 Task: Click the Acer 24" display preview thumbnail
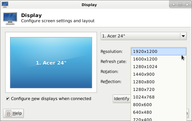pyautogui.click(x=51, y=63)
